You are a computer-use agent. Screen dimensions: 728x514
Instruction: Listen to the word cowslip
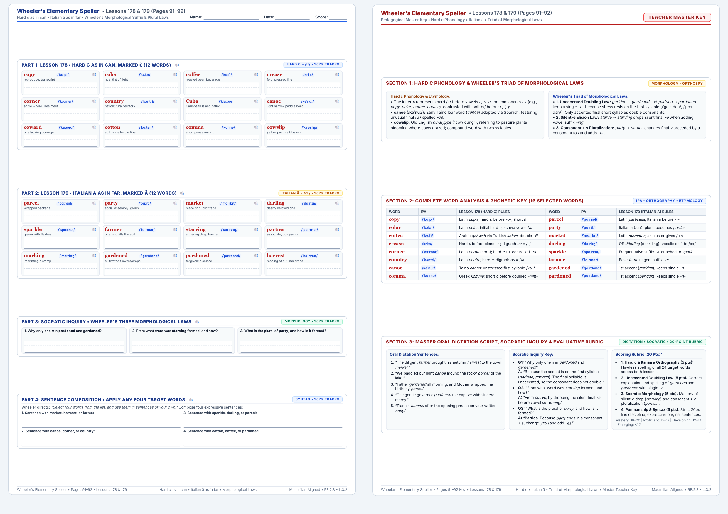click(337, 127)
